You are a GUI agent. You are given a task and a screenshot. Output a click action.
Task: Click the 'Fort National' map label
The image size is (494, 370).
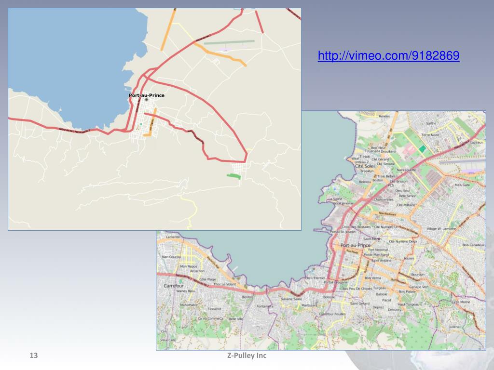click(378, 250)
